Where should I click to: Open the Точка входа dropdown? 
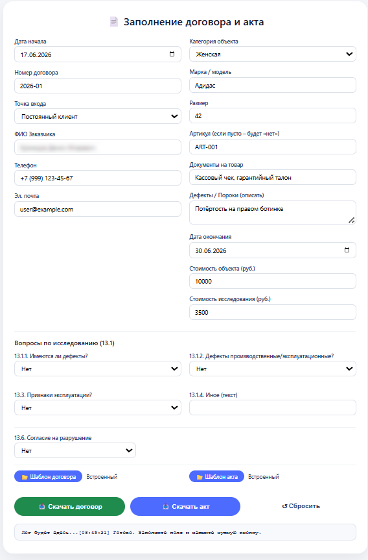click(98, 116)
